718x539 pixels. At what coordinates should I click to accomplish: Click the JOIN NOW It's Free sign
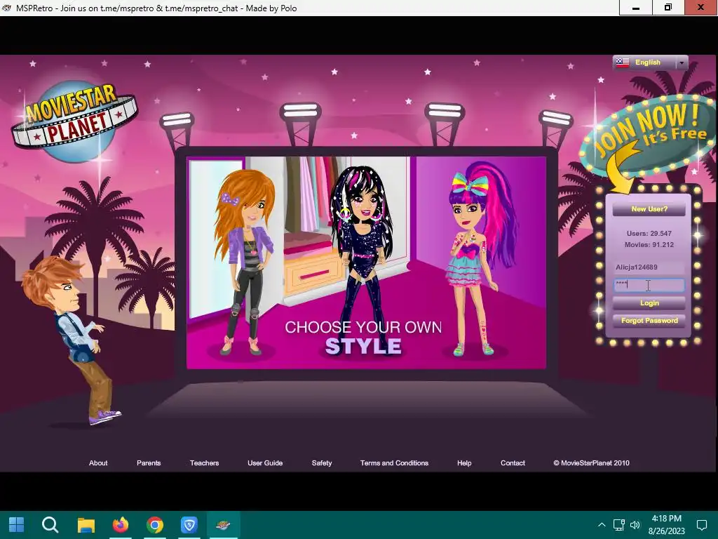click(x=648, y=135)
